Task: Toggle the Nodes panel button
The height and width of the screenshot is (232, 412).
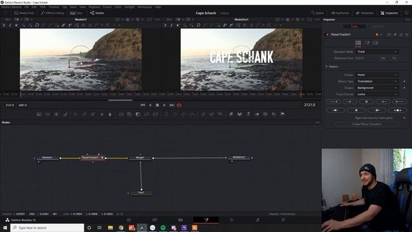Action: (x=97, y=13)
